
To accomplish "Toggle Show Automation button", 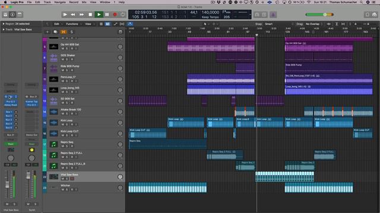I will click(x=115, y=24).
